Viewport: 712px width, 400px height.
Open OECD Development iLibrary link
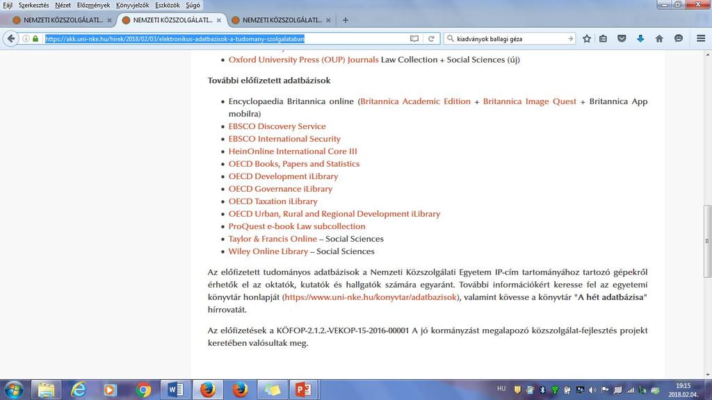[283, 176]
